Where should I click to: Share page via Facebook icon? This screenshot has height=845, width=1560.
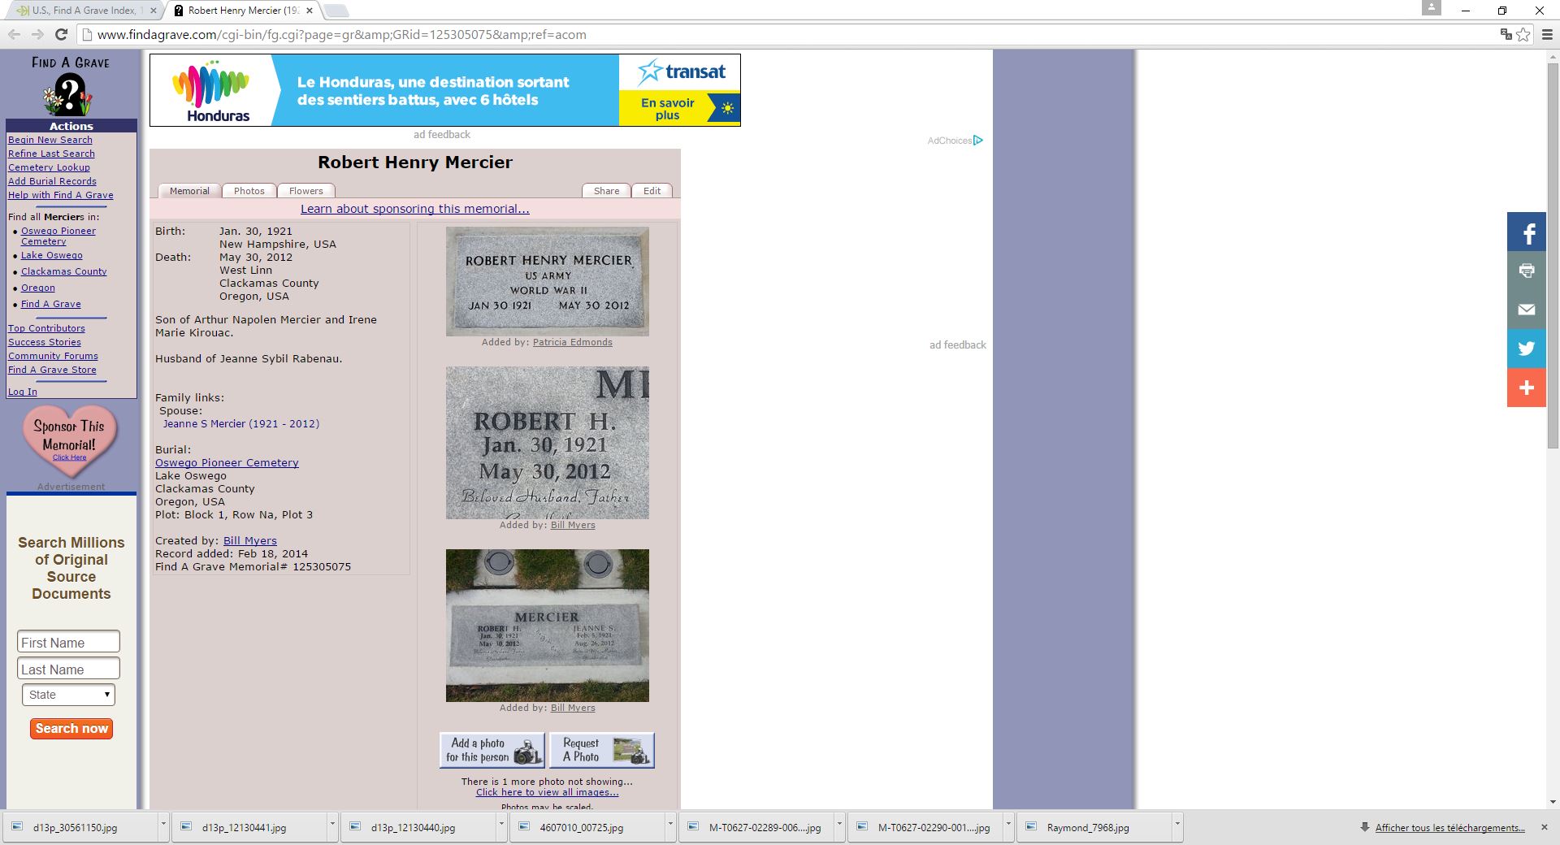[x=1527, y=232]
